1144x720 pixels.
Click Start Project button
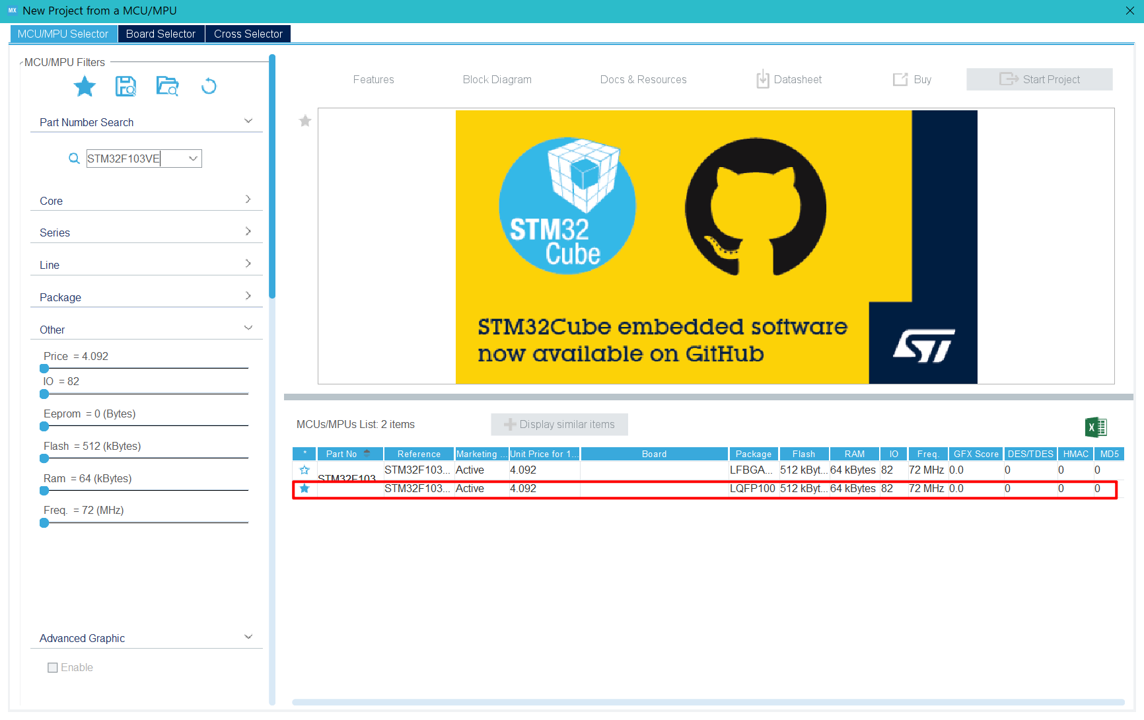[x=1040, y=79]
